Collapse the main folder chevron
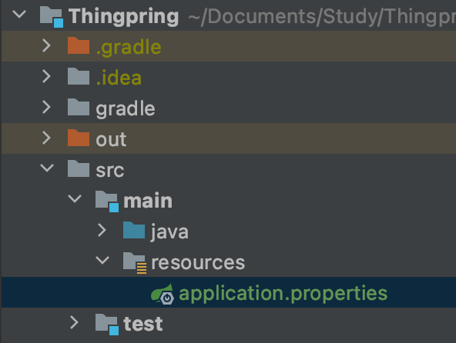456x343 pixels. tap(75, 198)
